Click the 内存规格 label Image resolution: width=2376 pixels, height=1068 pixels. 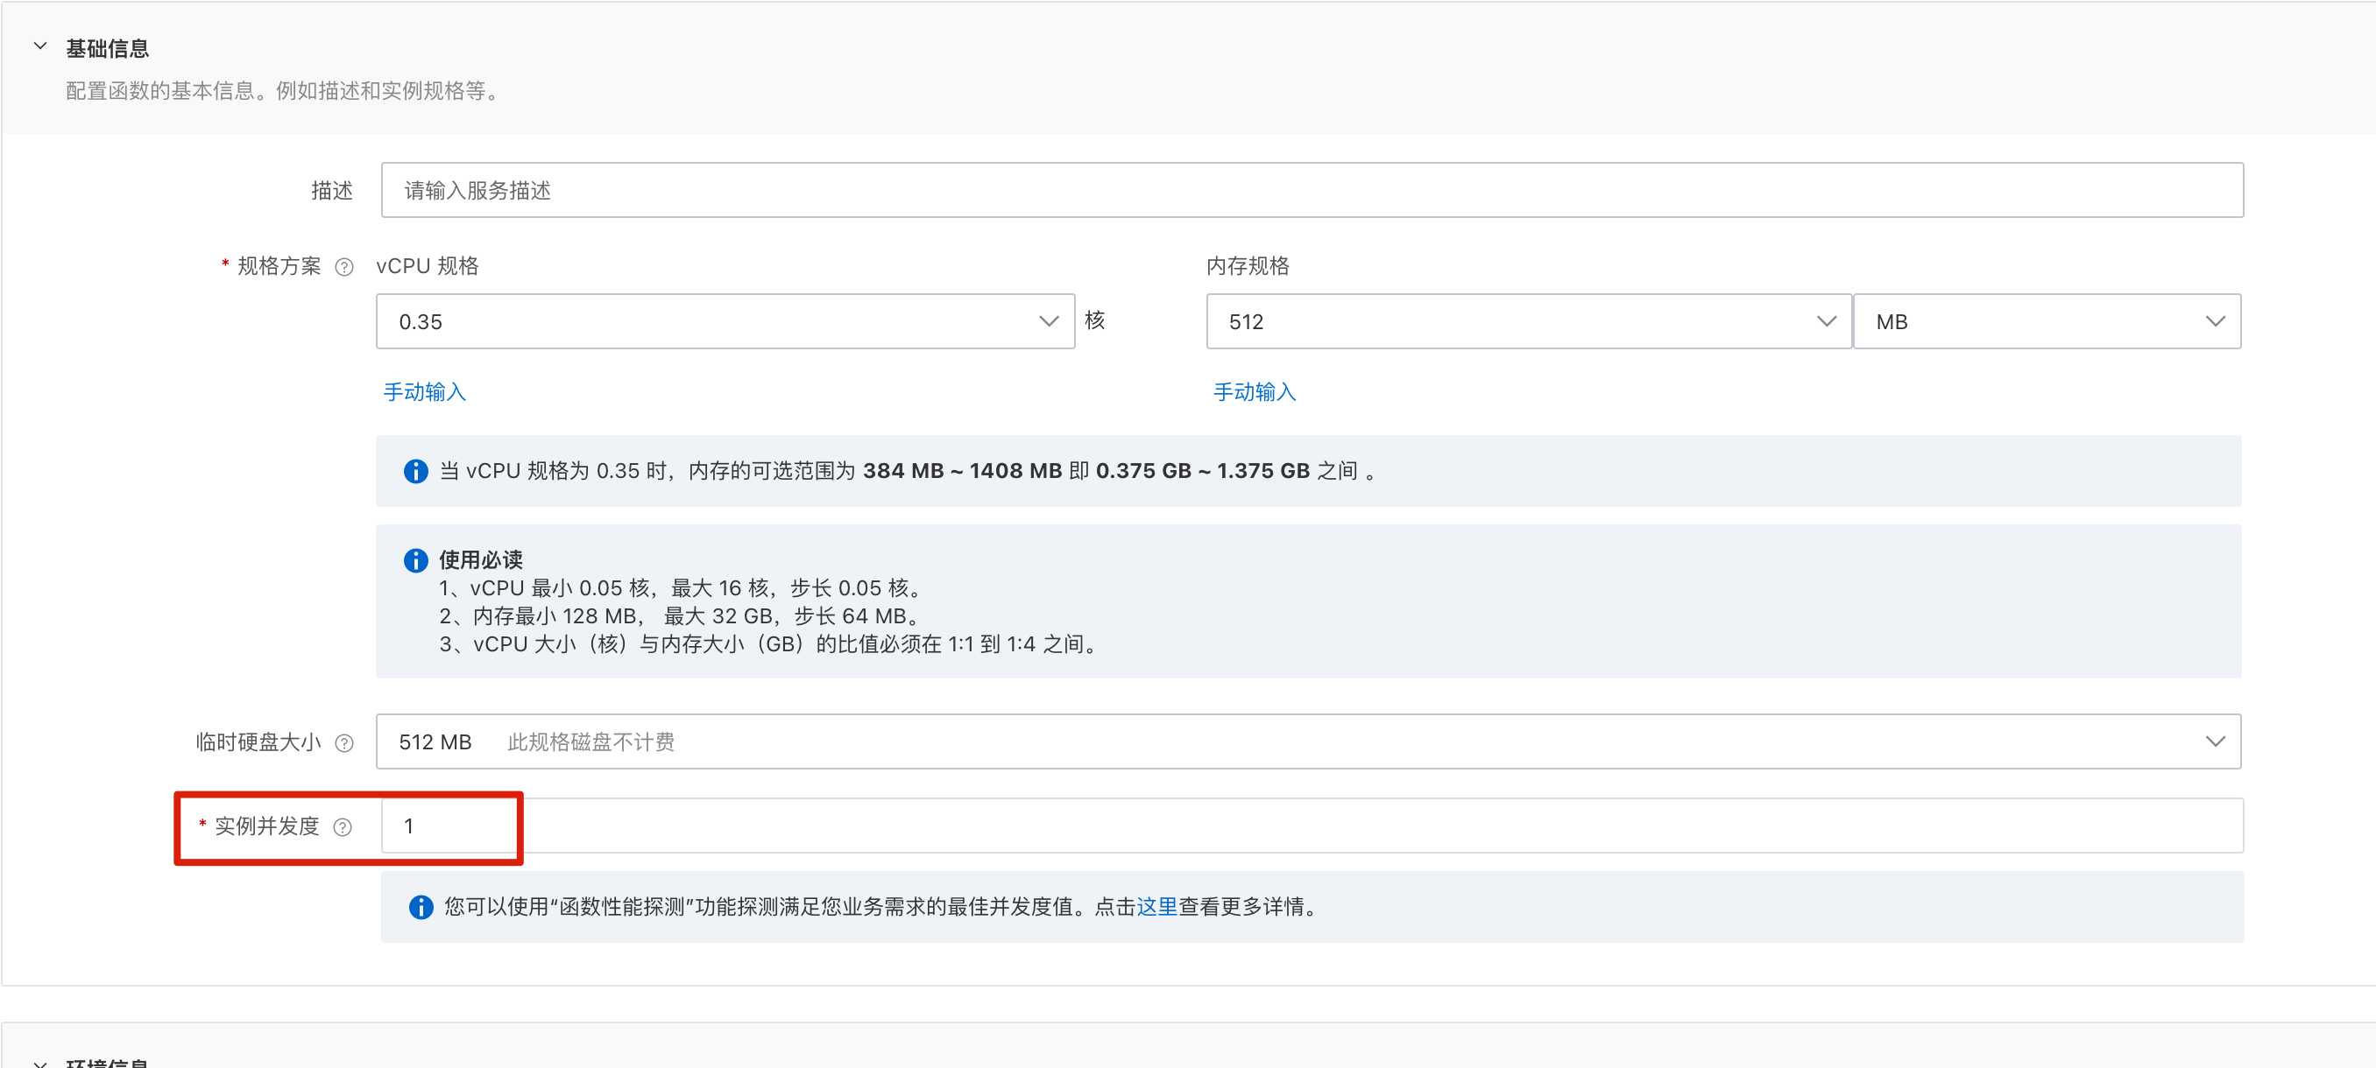coord(1248,266)
